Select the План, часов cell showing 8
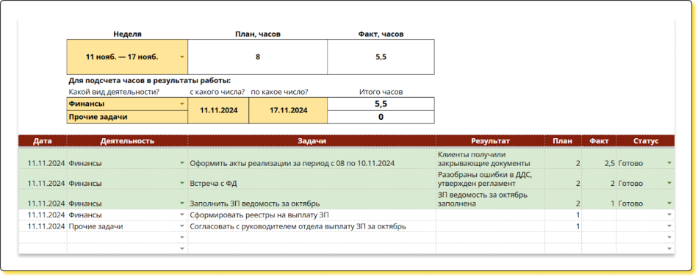The image size is (698, 277). pos(258,57)
